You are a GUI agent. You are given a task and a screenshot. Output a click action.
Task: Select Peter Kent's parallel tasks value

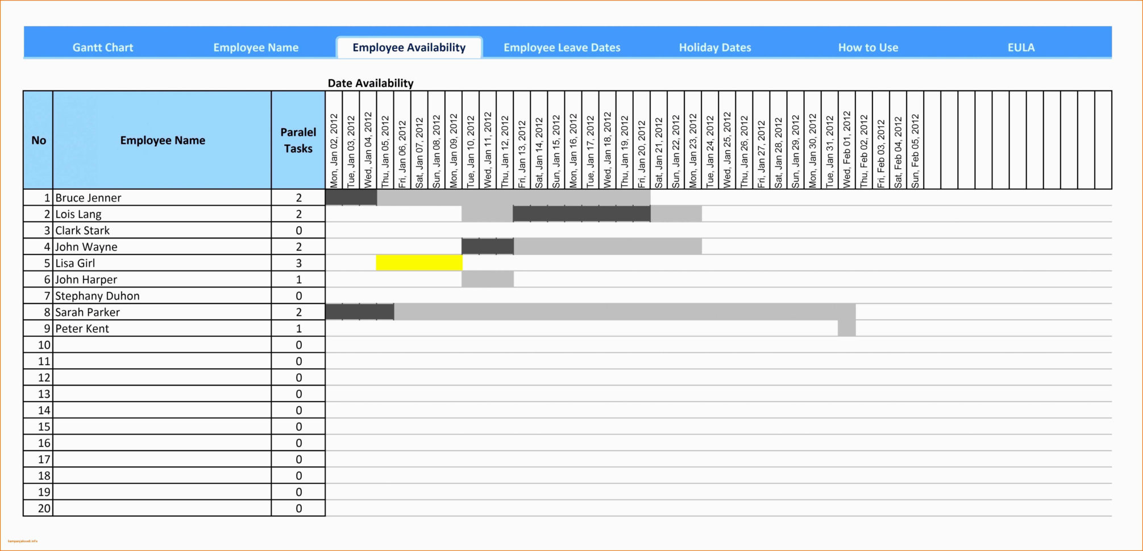point(298,328)
